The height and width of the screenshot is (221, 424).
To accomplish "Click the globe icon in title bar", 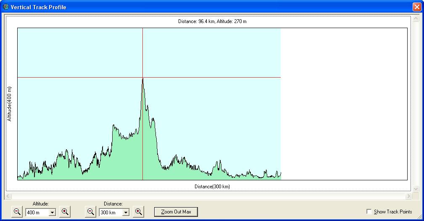I will [5, 7].
